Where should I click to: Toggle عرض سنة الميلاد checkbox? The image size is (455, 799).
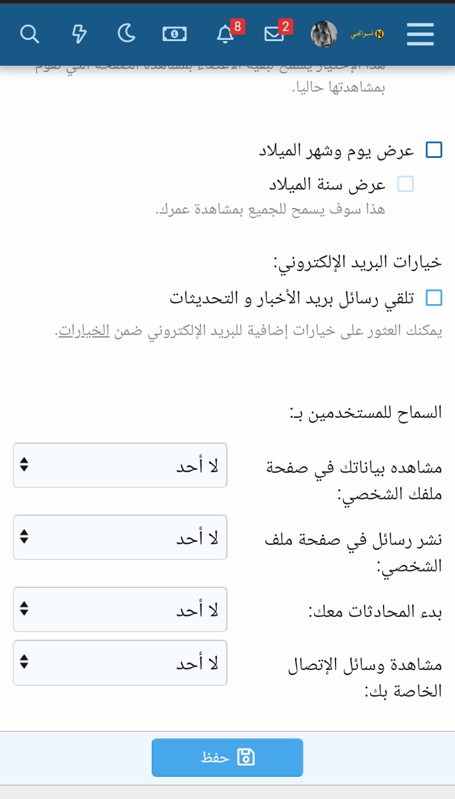point(405,184)
